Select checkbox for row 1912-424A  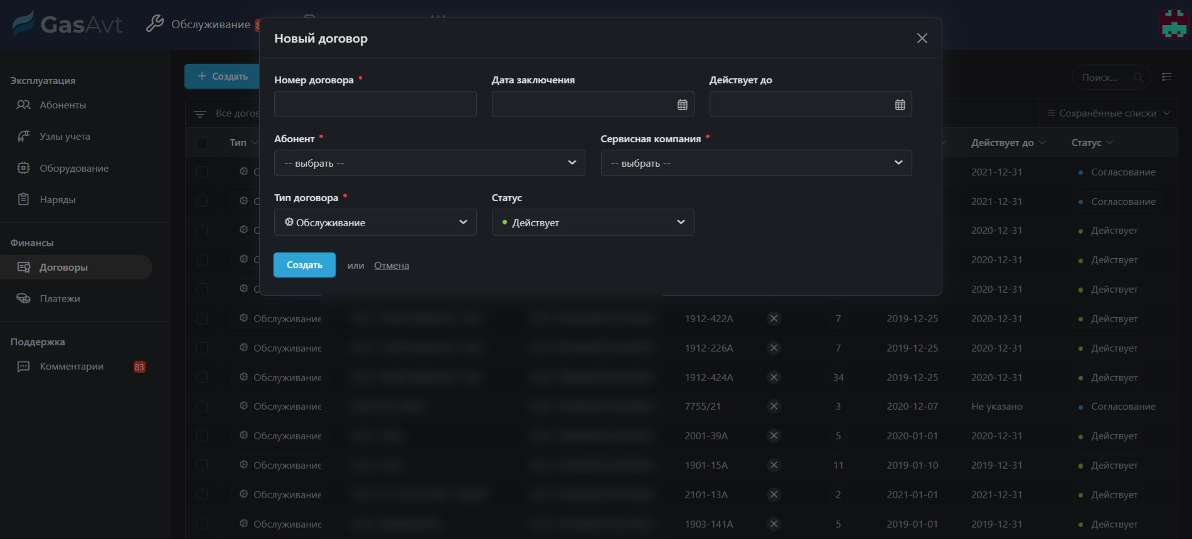[x=202, y=377]
